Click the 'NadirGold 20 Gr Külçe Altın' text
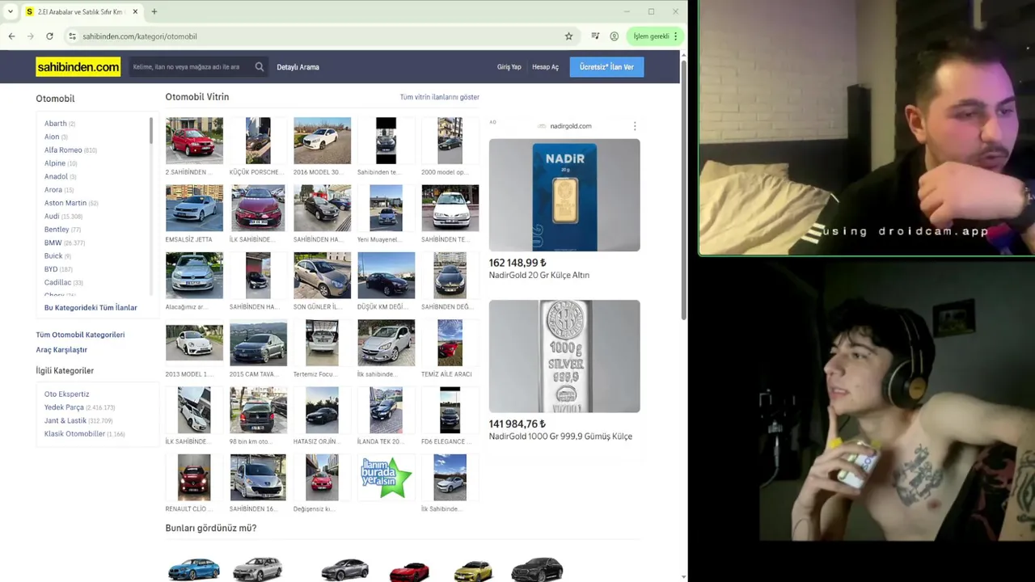This screenshot has height=582, width=1035. pos(539,276)
